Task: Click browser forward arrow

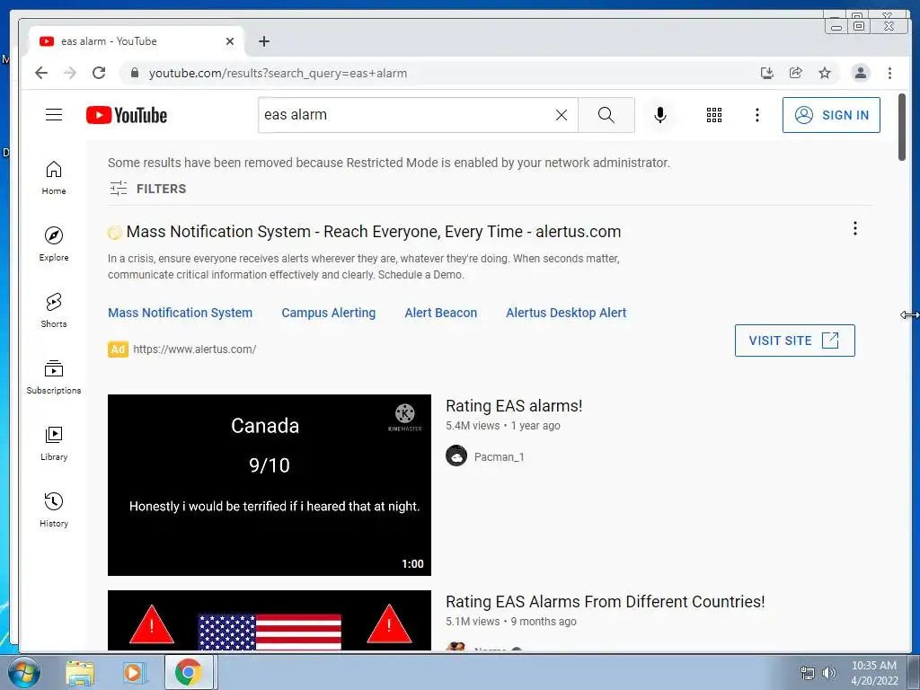Action: pyautogui.click(x=70, y=73)
